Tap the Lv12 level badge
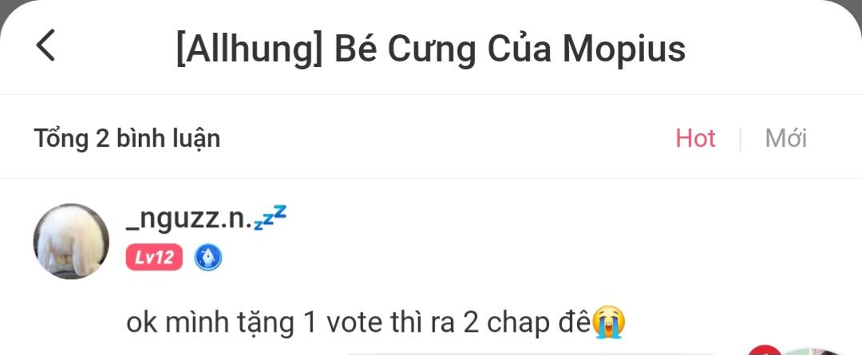Viewport: 862px width, 355px height. coord(154,257)
